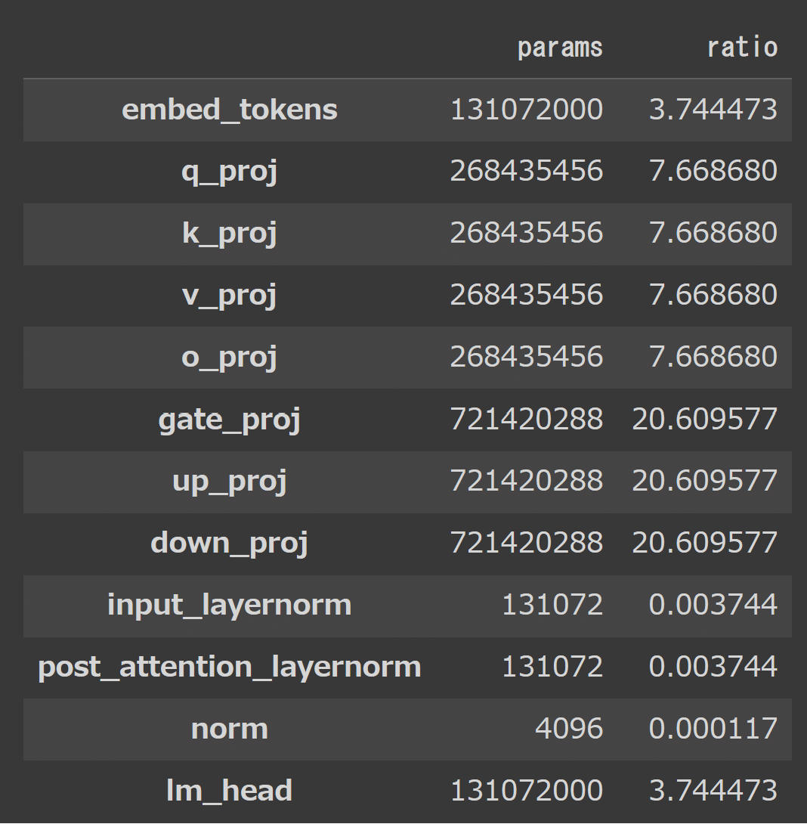This screenshot has height=824, width=807.
Task: Click the params column header
Action: click(x=560, y=48)
